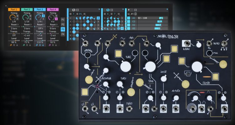
Task: Click the 2 bars reset value in Part 1
Action: point(14,28)
